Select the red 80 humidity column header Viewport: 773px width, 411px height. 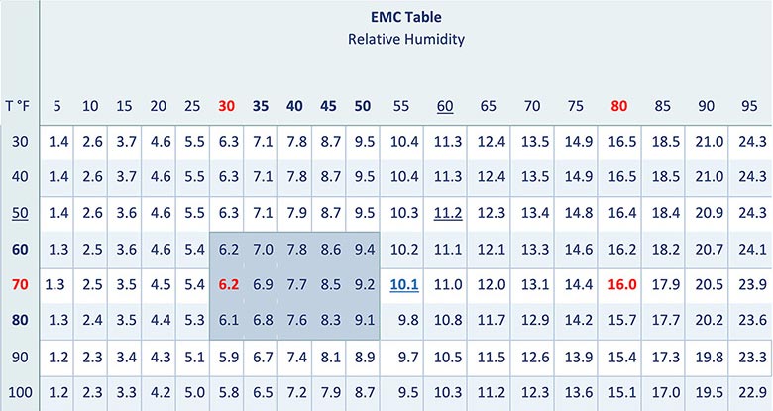tap(619, 106)
